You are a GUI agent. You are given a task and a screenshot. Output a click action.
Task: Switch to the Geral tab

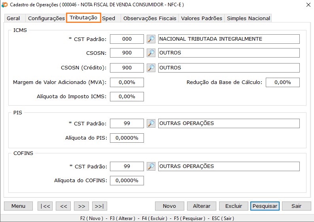pos(13,18)
